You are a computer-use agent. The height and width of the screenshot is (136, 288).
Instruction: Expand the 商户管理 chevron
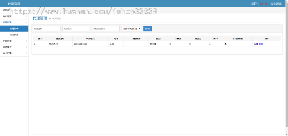tap(26, 17)
